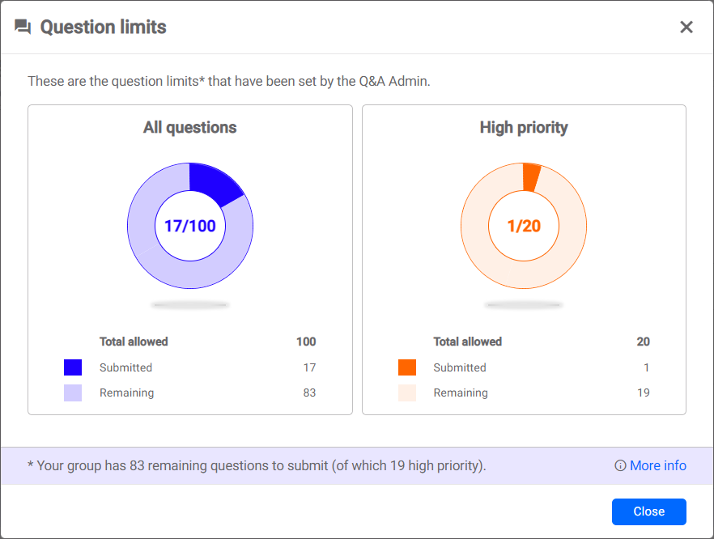The height and width of the screenshot is (539, 714).
Task: Click the 1/20 center of the orange donut
Action: 524,226
